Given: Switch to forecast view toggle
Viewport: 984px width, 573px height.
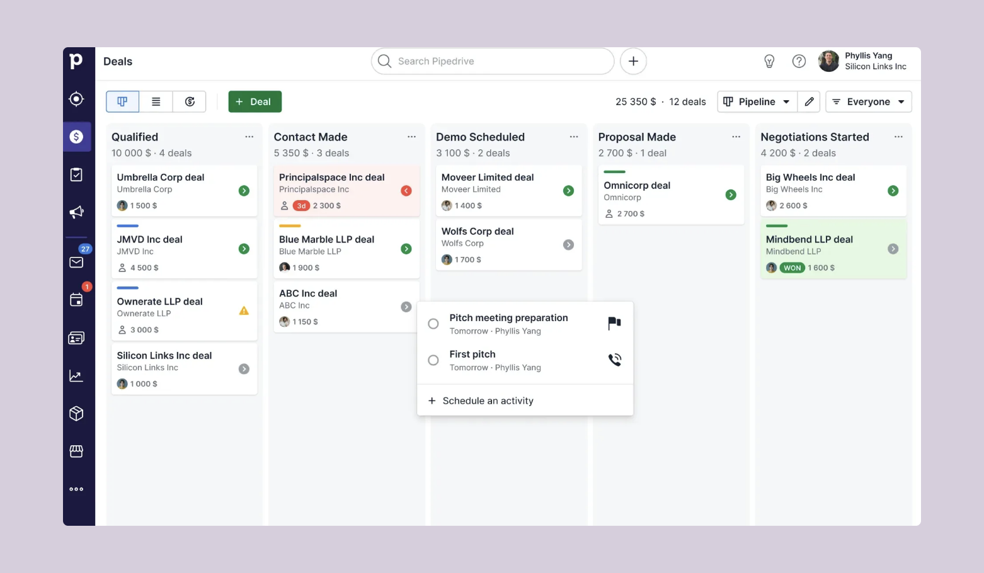Looking at the screenshot, I should tap(190, 101).
